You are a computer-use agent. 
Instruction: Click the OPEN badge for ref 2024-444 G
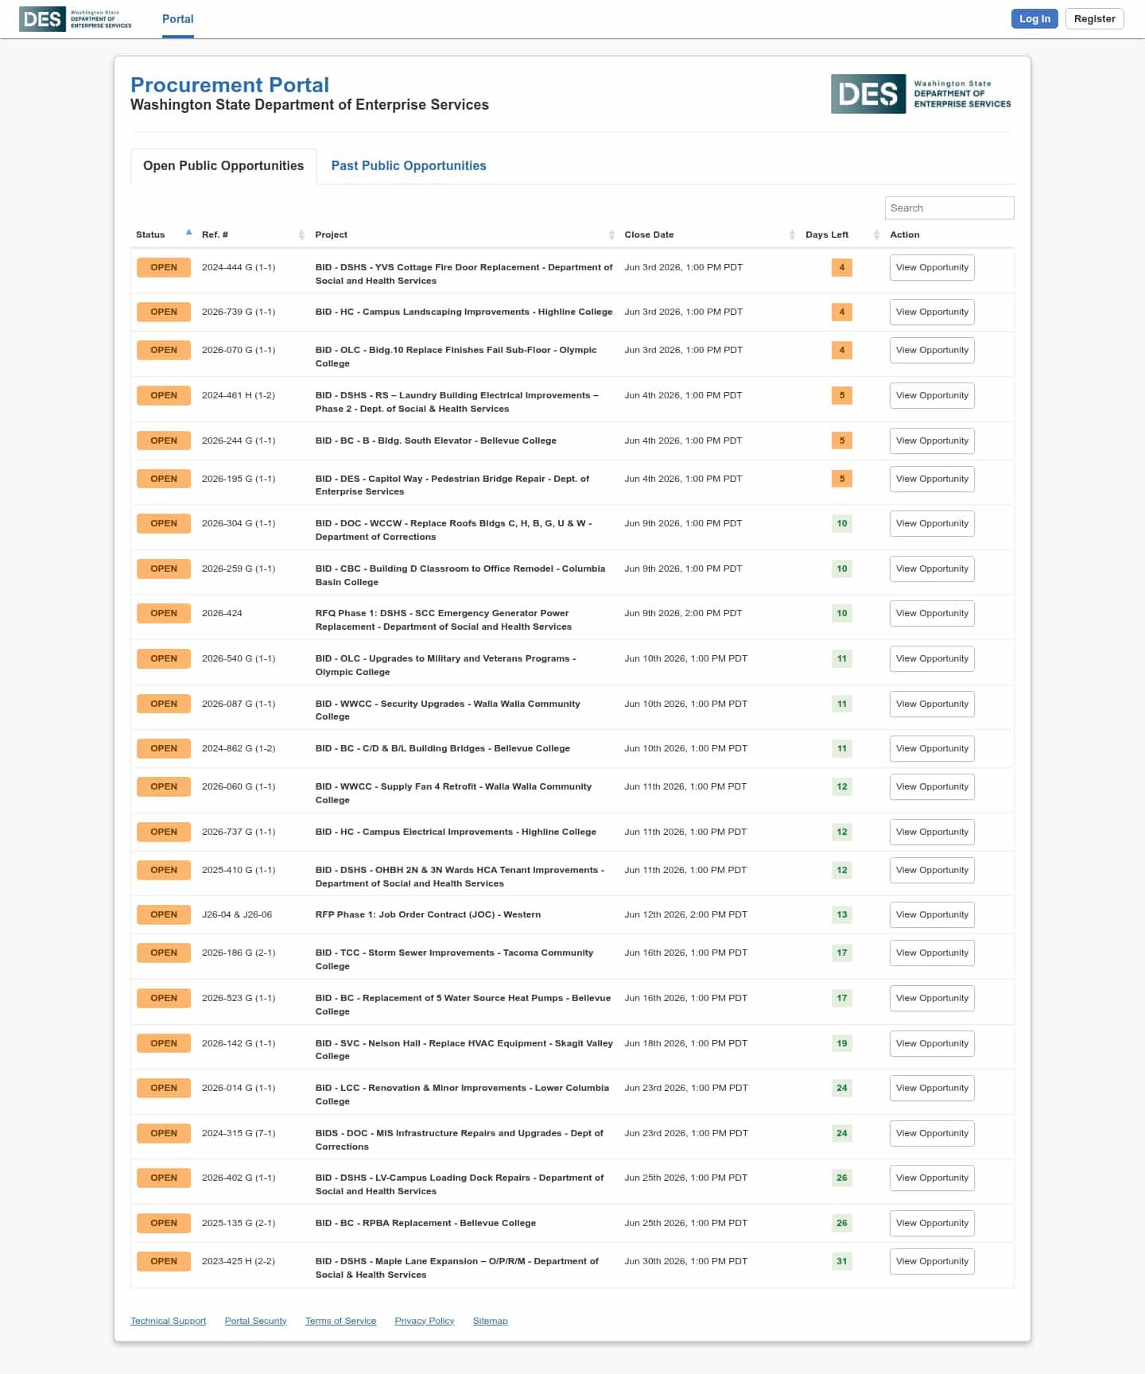(164, 267)
